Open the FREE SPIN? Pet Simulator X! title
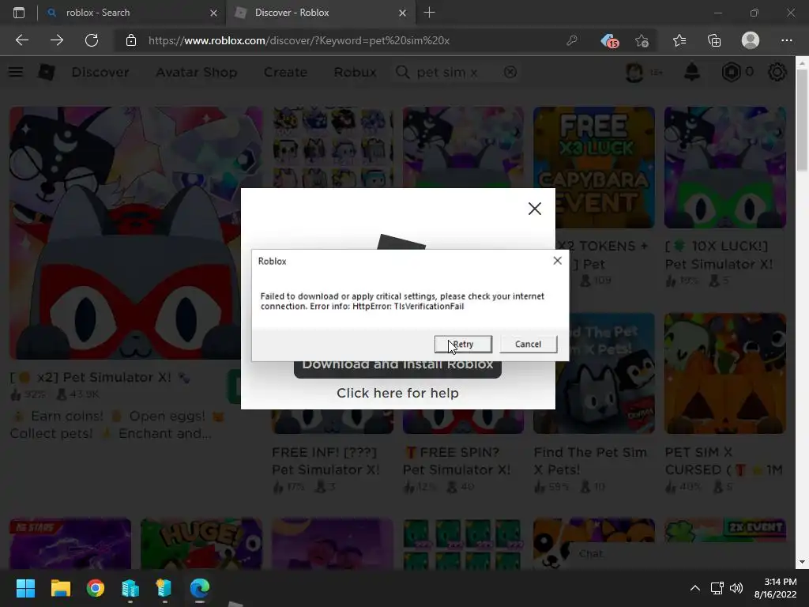 tap(456, 461)
